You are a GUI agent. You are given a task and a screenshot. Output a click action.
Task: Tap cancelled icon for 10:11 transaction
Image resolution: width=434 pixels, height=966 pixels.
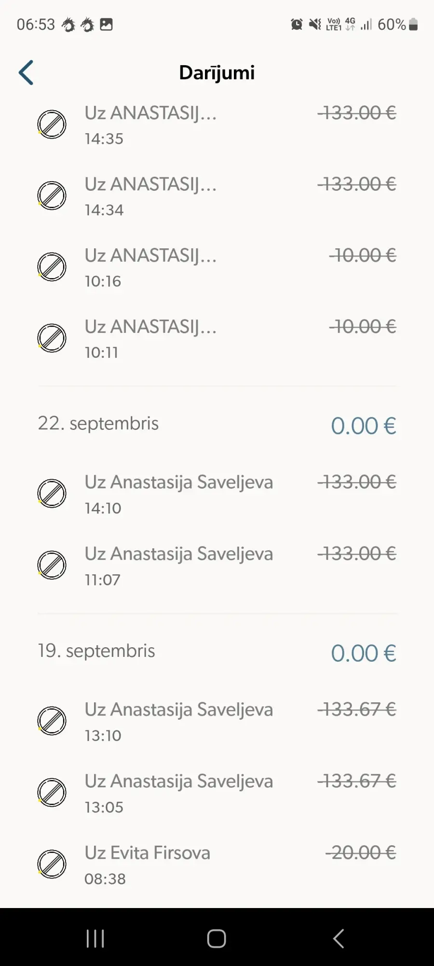click(52, 338)
